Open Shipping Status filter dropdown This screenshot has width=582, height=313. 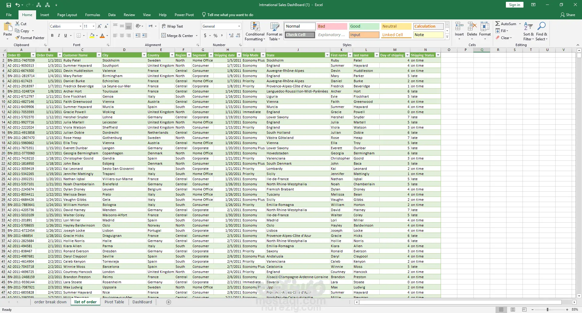click(438, 55)
